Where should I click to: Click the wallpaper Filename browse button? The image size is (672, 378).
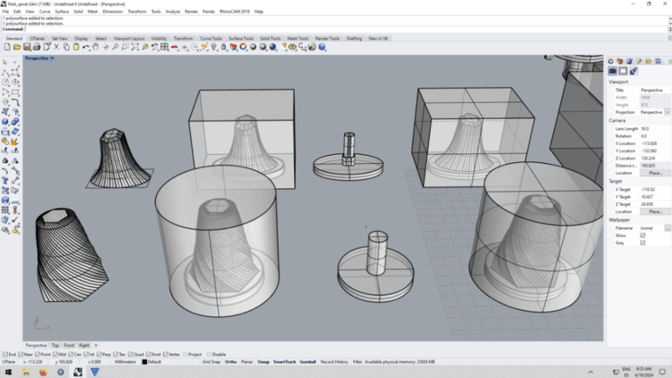pyautogui.click(x=667, y=228)
